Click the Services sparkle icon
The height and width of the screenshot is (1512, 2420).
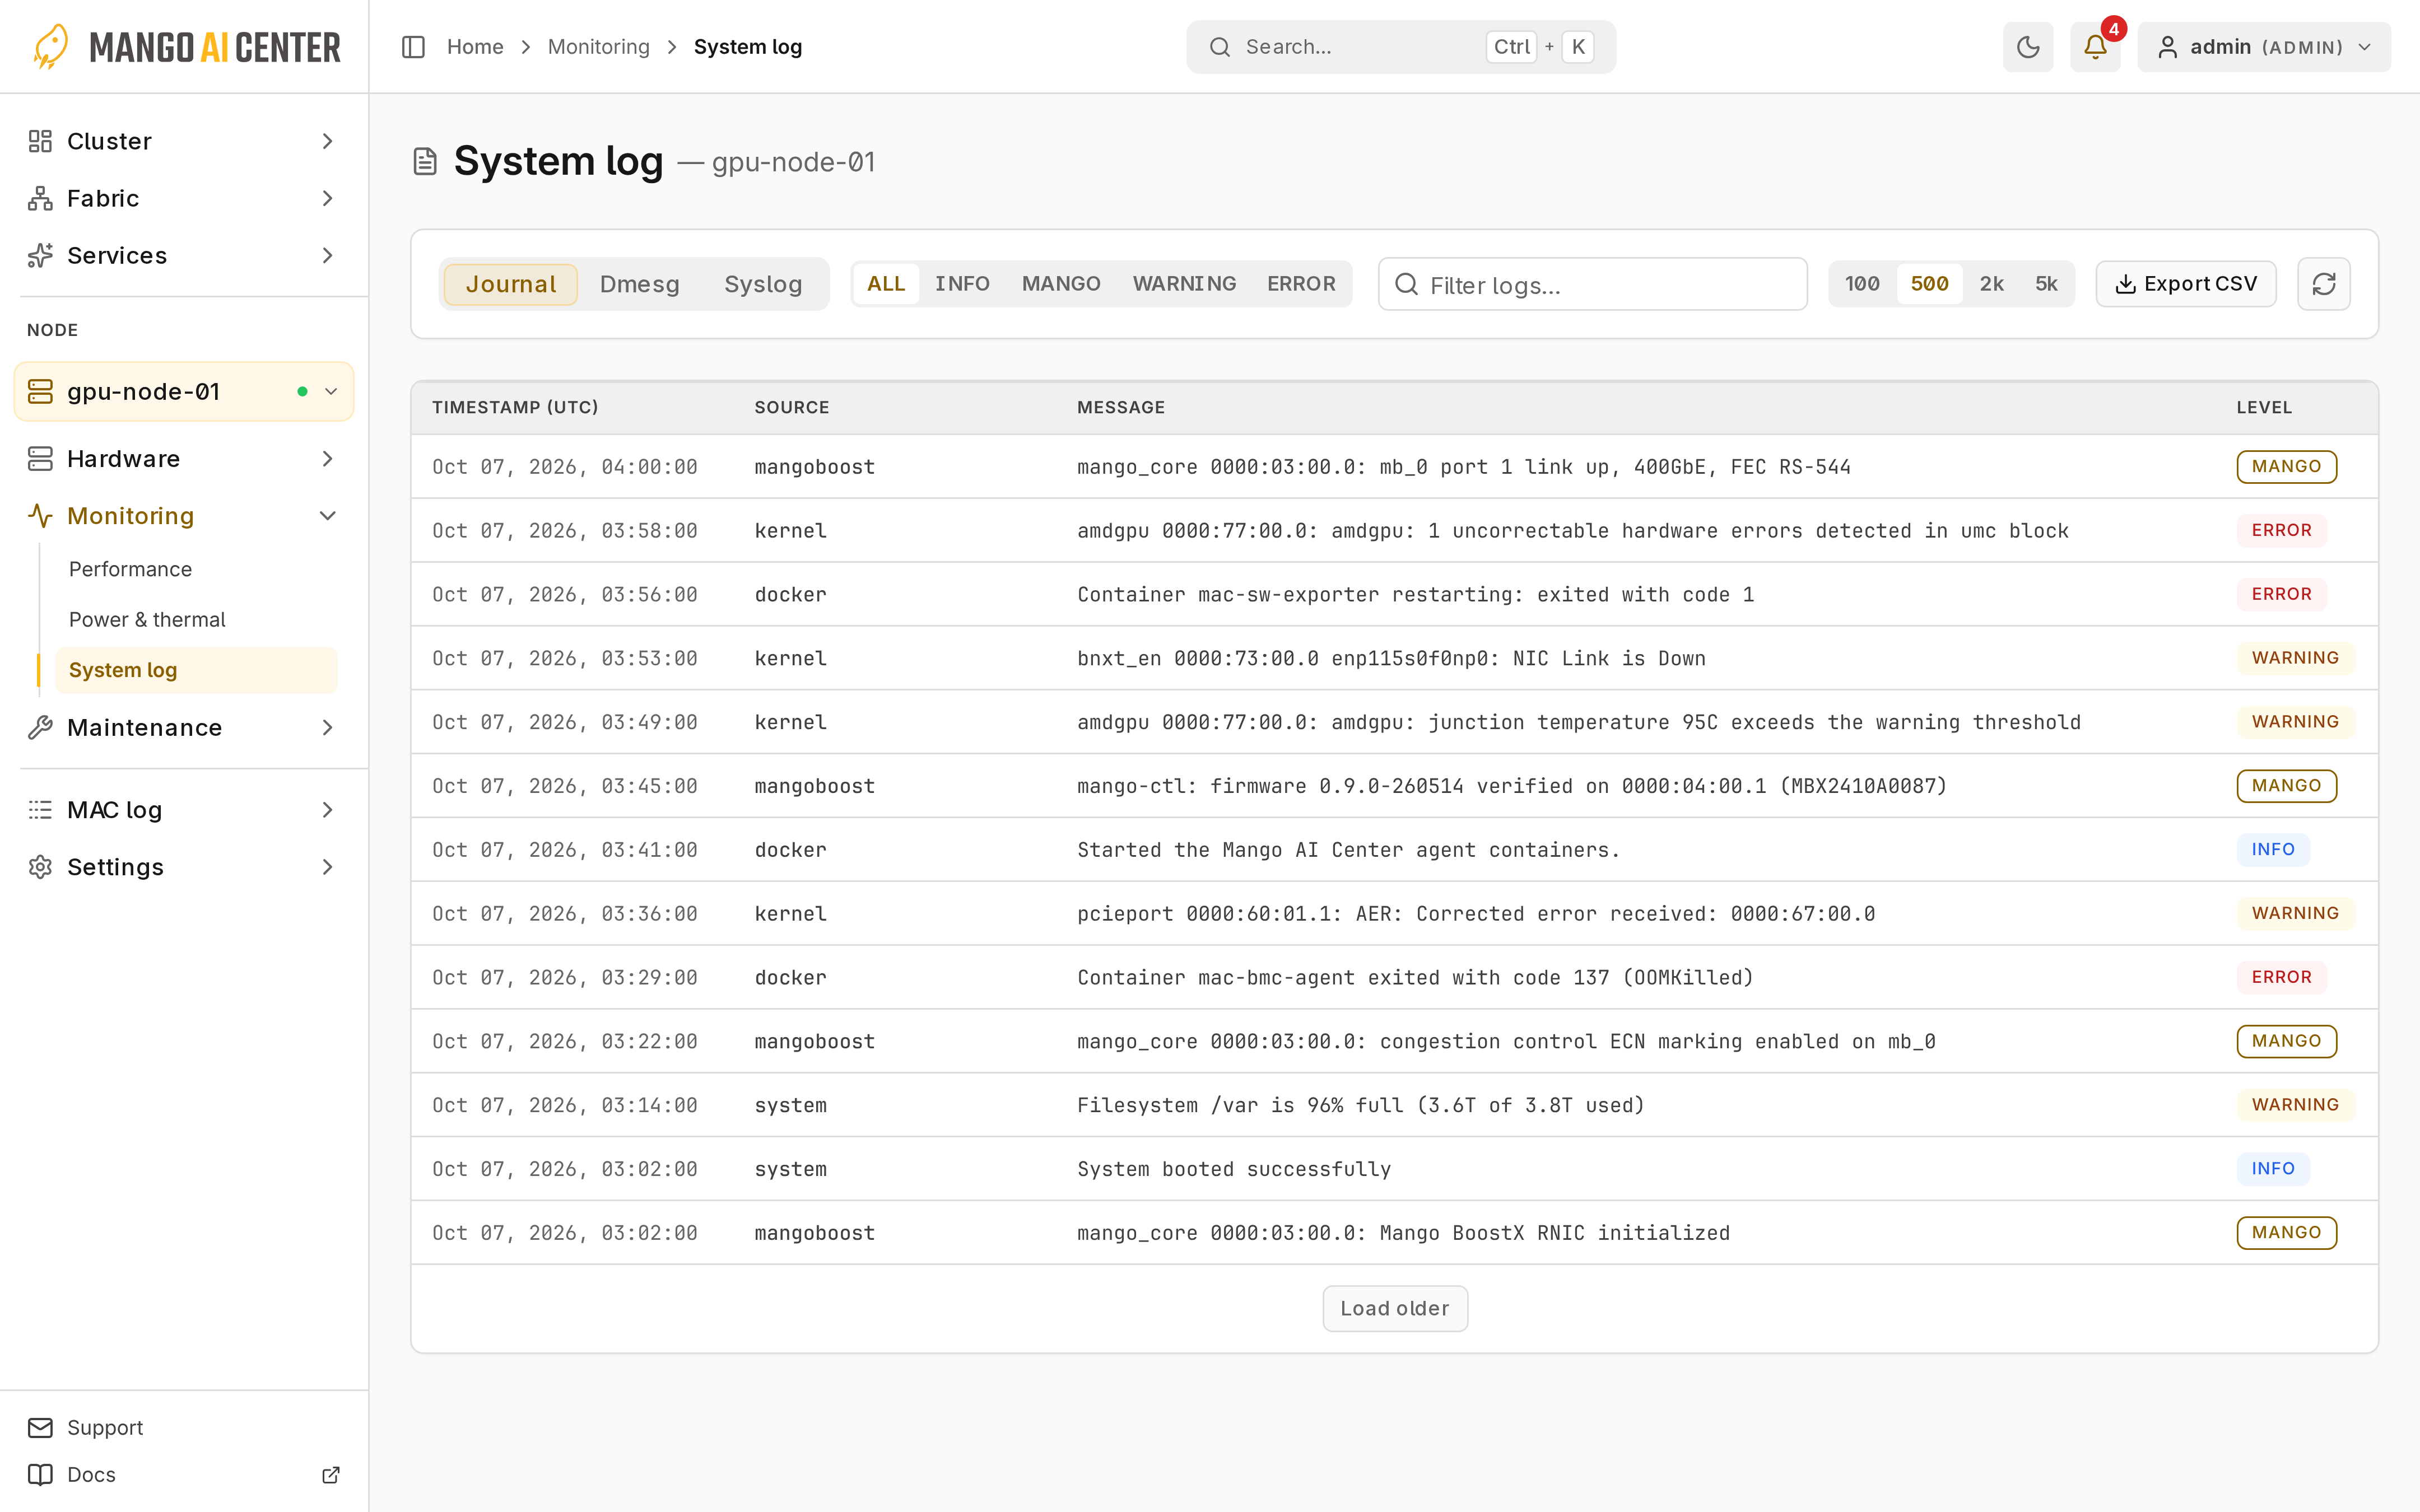coord(40,255)
